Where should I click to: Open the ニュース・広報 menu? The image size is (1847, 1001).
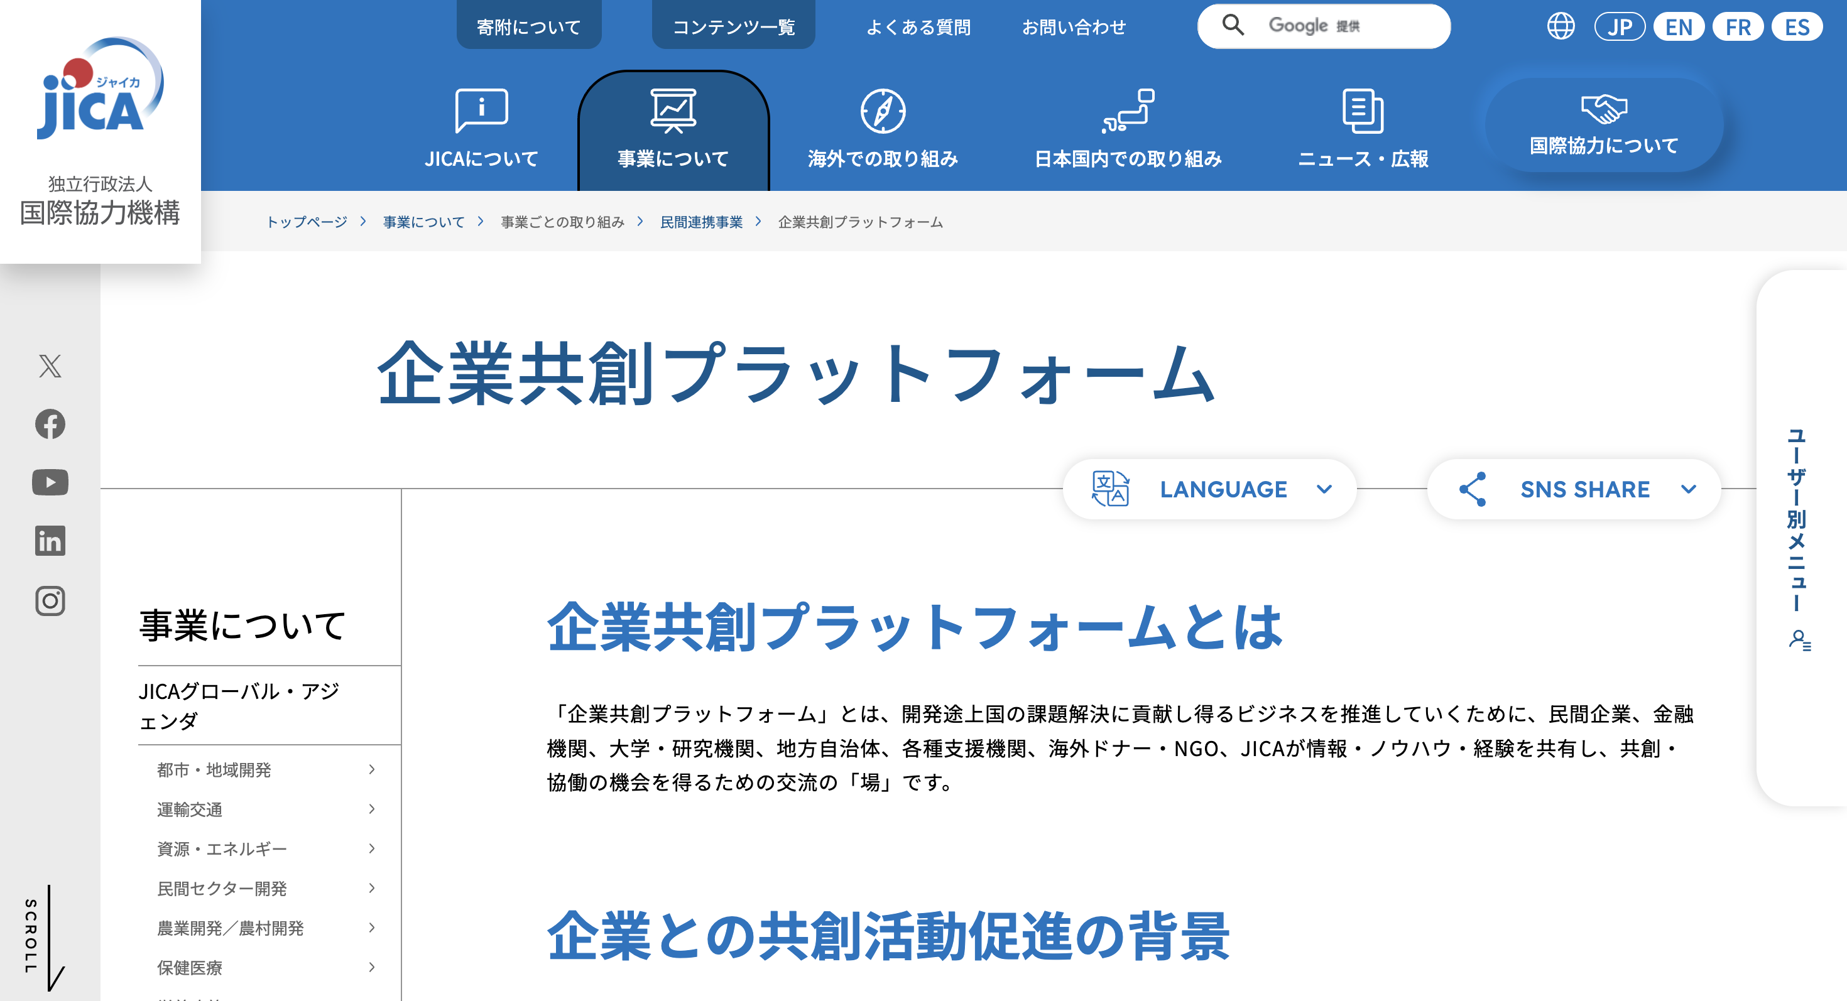click(x=1362, y=129)
